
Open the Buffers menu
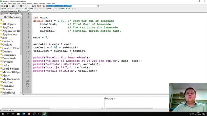pyautogui.click(x=49, y=4)
